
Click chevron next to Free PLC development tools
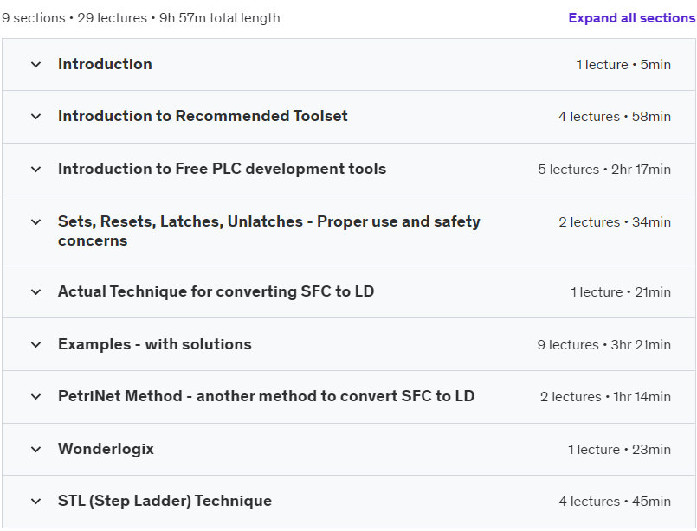click(35, 170)
